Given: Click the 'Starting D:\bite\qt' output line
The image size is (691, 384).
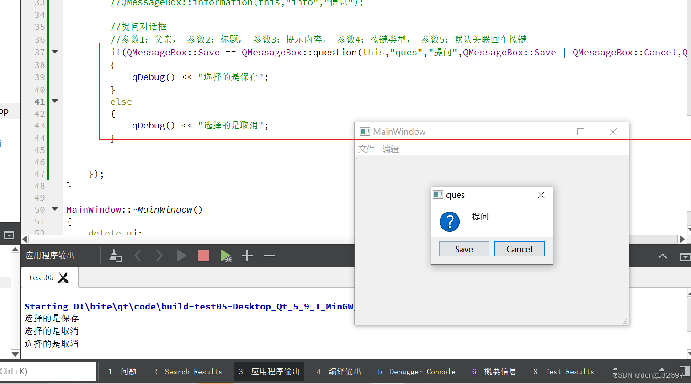Looking at the screenshot, I should (x=189, y=306).
